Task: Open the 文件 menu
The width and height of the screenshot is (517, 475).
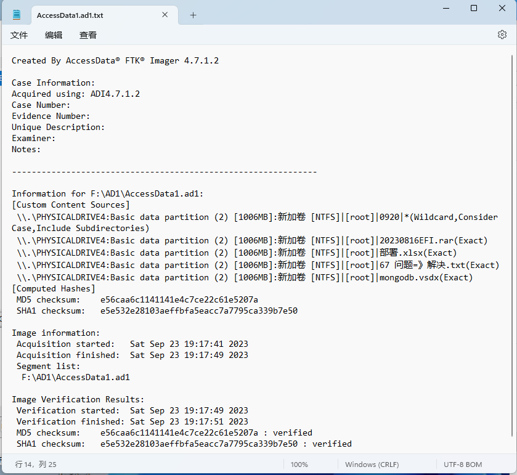Action: 19,35
